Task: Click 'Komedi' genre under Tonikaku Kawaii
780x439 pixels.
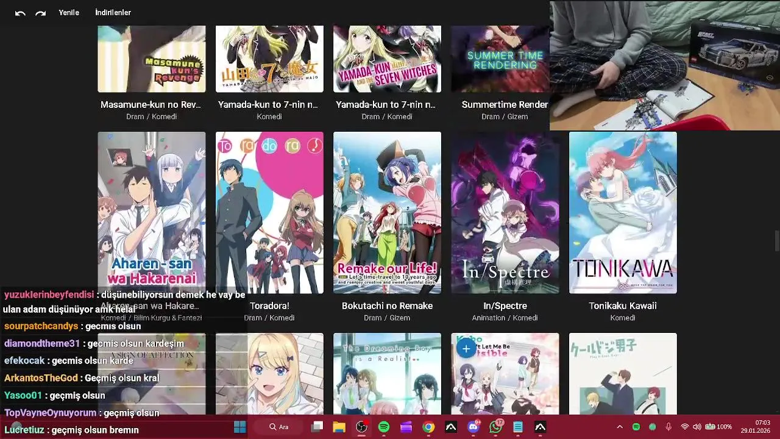Action: click(623, 318)
